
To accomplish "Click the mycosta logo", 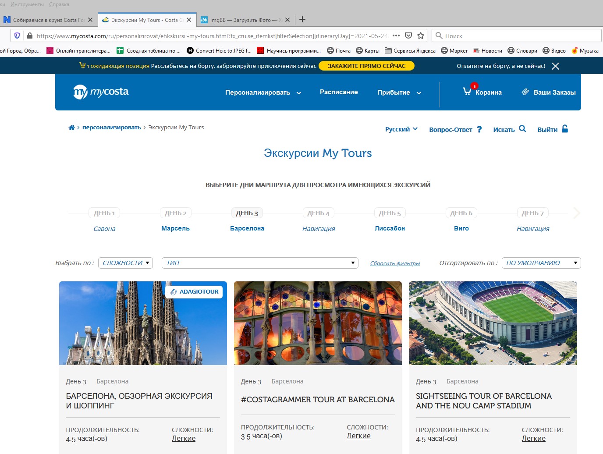I will (101, 92).
